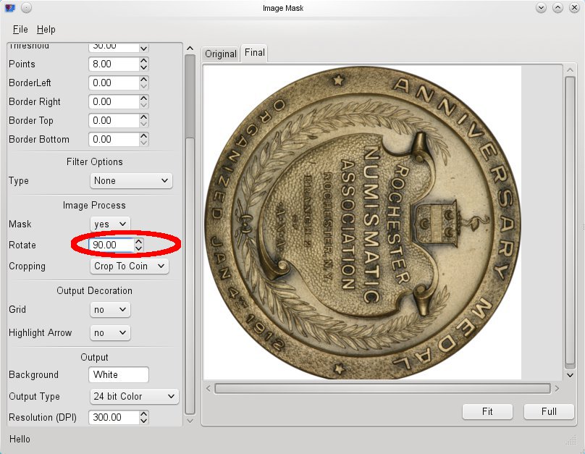Switch to the Original tab
The height and width of the screenshot is (454, 585).
[x=221, y=54]
